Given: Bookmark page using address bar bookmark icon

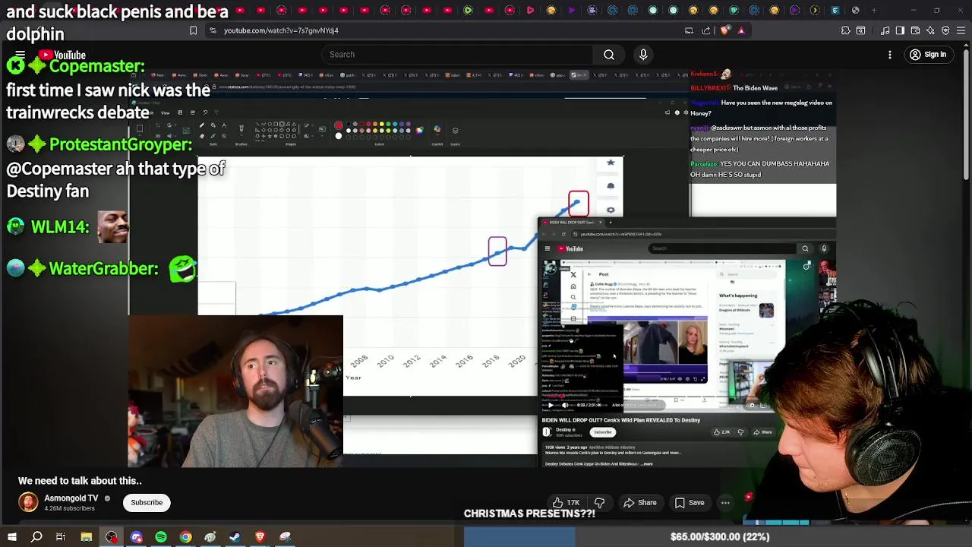Looking at the screenshot, I should (x=193, y=30).
